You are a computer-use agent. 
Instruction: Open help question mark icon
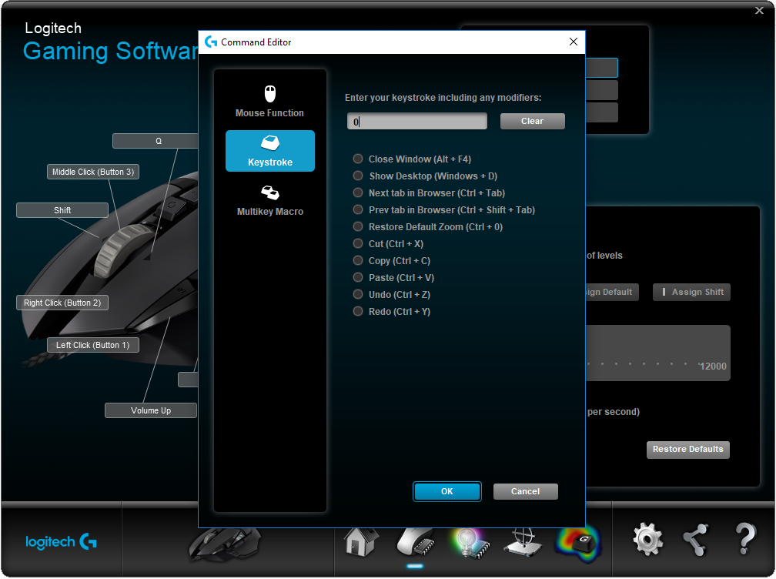[x=745, y=539]
